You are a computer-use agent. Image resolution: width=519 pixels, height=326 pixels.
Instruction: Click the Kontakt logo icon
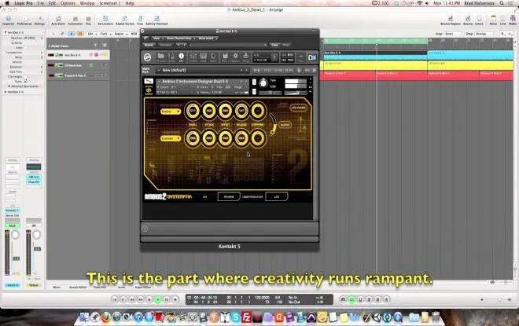point(147,57)
